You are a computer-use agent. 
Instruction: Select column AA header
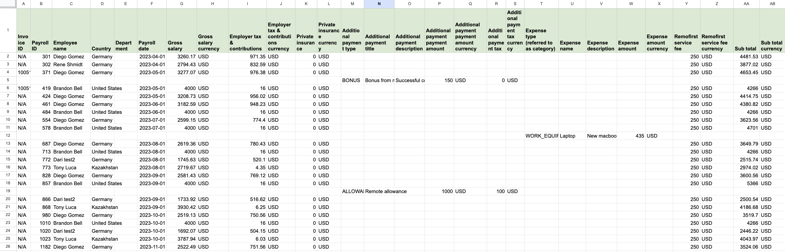tap(746, 4)
